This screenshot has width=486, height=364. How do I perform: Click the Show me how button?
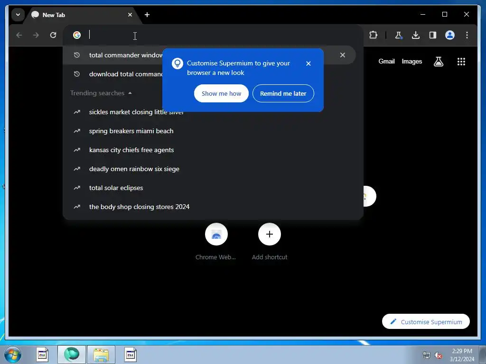[x=221, y=93]
